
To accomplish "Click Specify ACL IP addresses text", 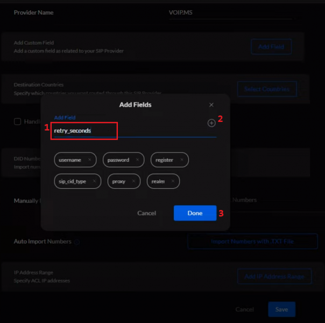I will [x=42, y=280].
